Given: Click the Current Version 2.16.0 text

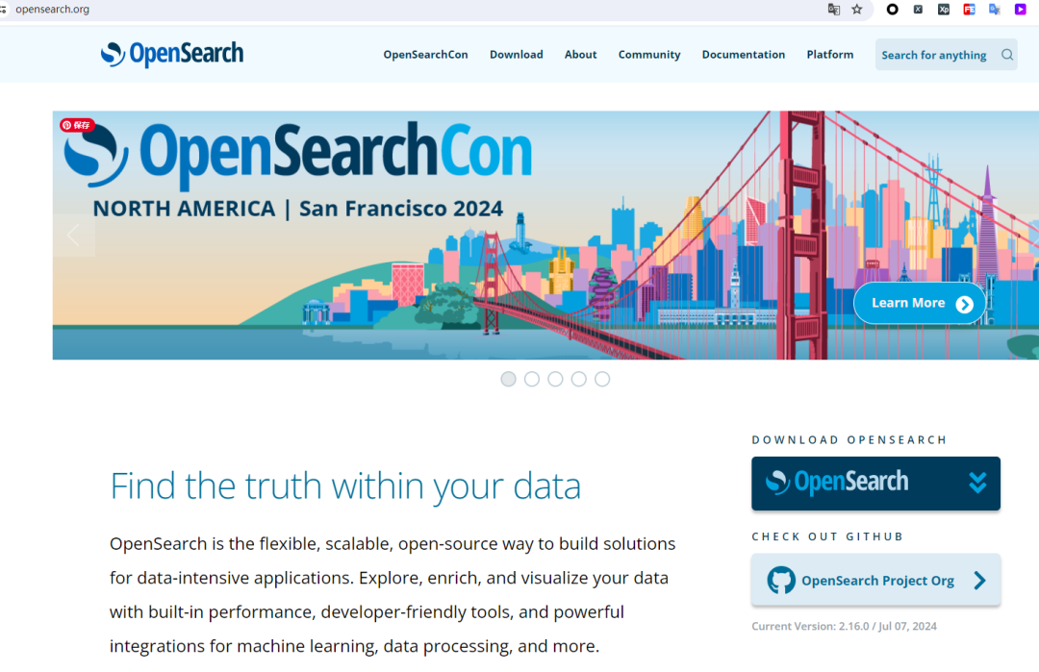Looking at the screenshot, I should pyautogui.click(x=845, y=626).
